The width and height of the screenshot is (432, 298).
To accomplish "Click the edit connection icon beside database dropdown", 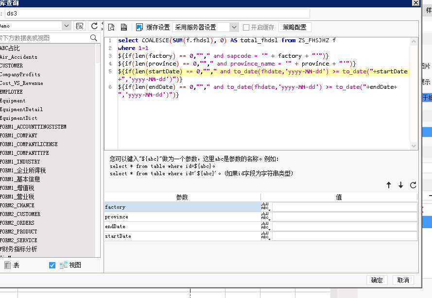I will click(x=80, y=26).
